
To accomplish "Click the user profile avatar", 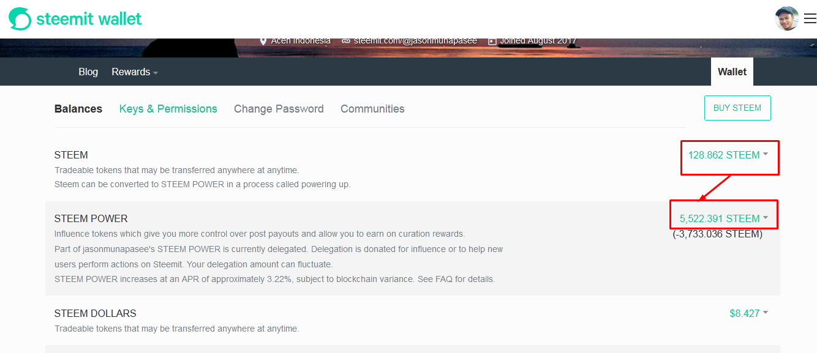I will (x=787, y=19).
